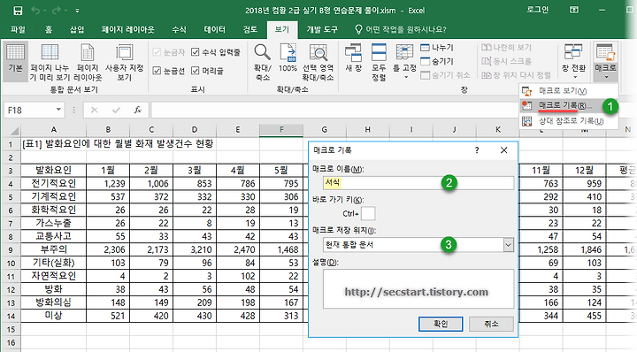
Task: Click 모두 정렬 arrange all
Action: pos(379,61)
